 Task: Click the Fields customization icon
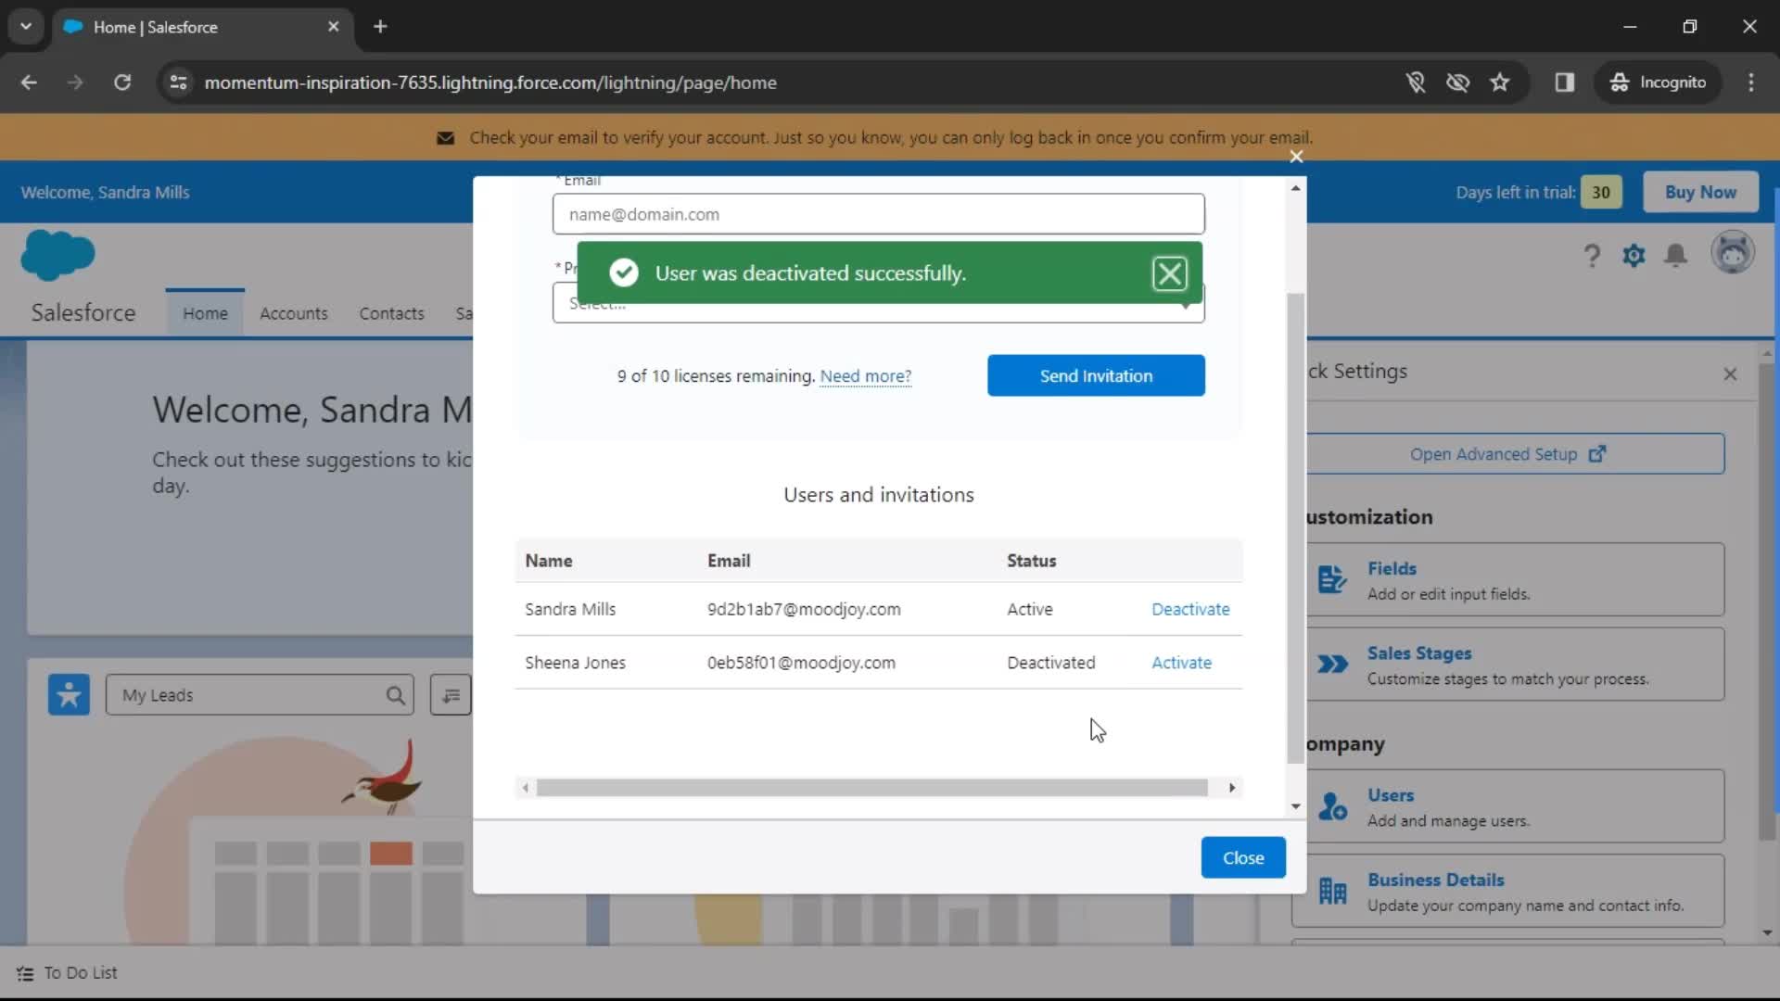point(1332,579)
